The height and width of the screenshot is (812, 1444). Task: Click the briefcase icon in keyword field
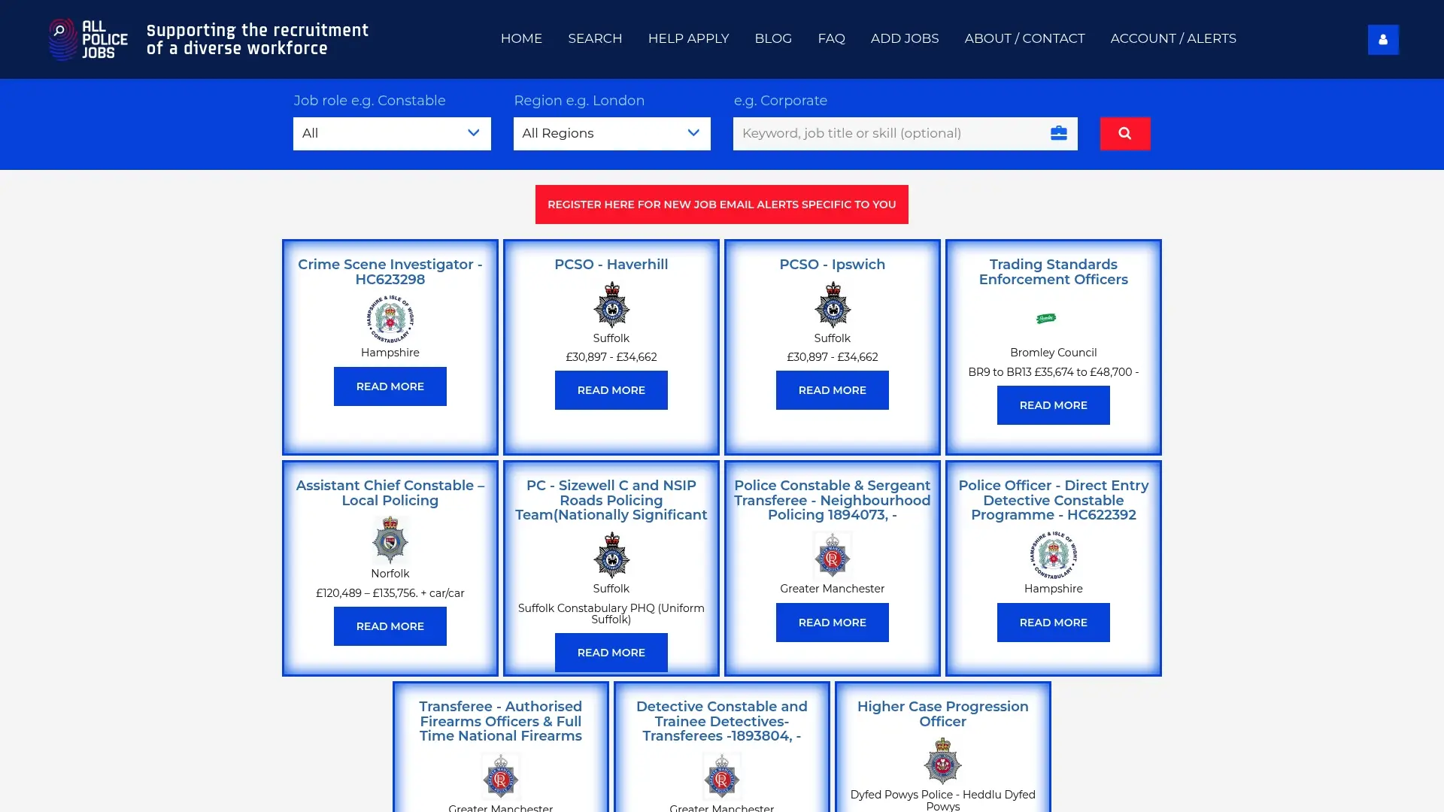coord(1059,133)
